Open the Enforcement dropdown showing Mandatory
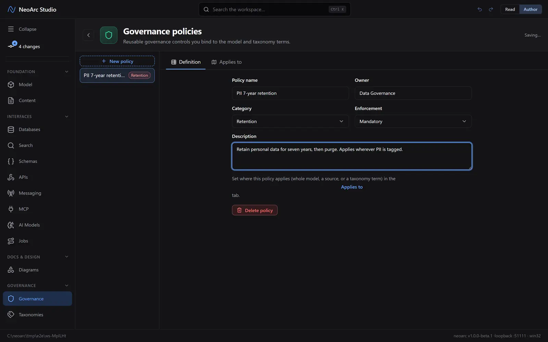The height and width of the screenshot is (342, 548). (x=413, y=121)
